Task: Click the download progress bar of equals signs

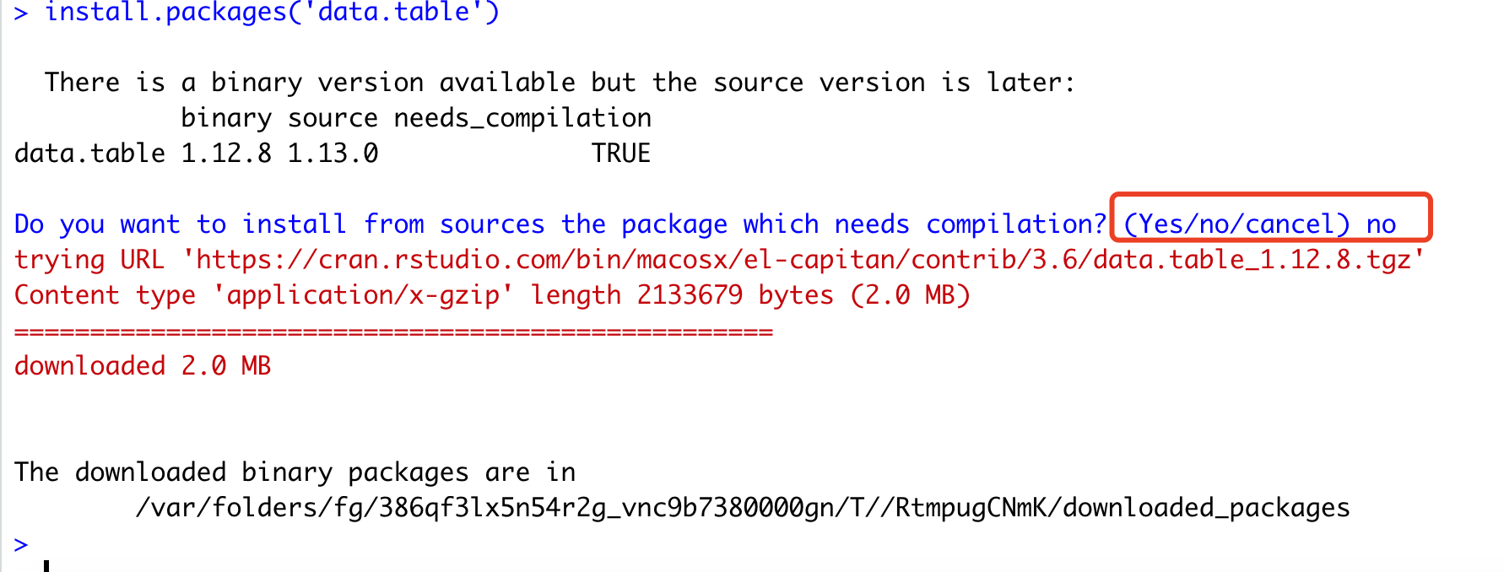Action: pyautogui.click(x=393, y=332)
